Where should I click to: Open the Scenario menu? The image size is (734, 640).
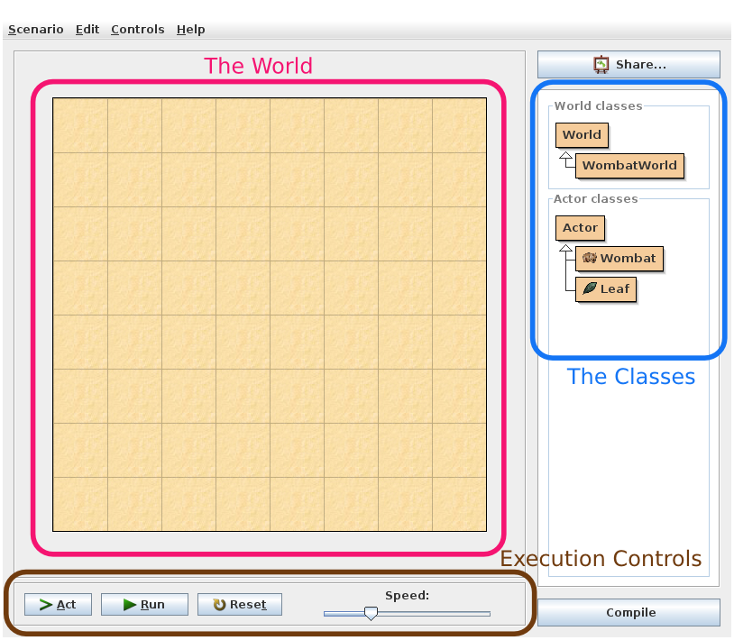point(35,29)
